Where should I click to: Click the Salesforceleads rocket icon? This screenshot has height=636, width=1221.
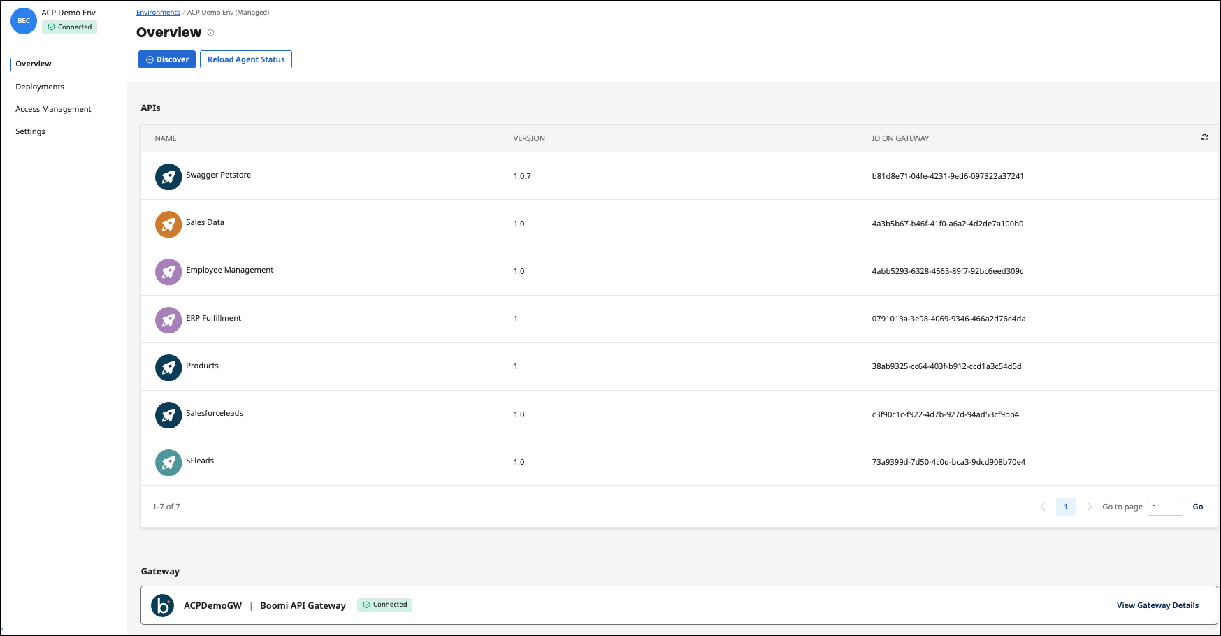click(168, 414)
